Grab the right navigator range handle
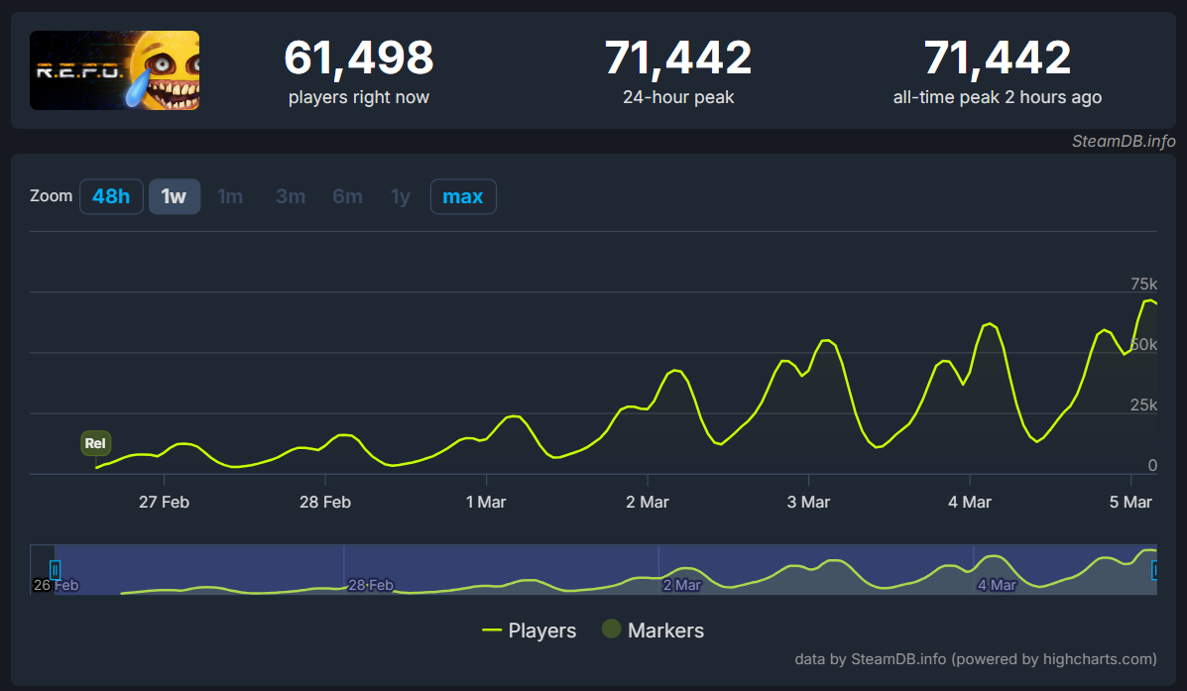1187x691 pixels. (x=1156, y=569)
